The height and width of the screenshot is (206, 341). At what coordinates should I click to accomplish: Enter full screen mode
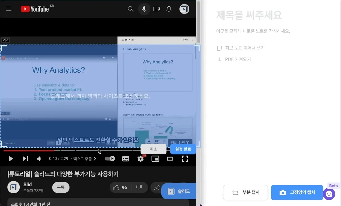(185, 159)
